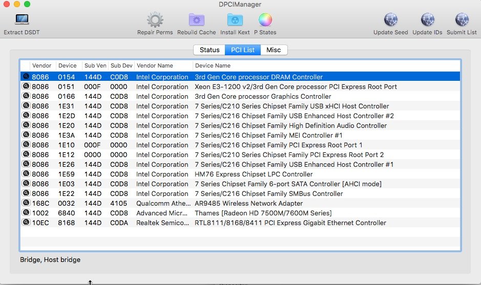Select 'PCI Express Root Port 2' entry

tap(289, 155)
